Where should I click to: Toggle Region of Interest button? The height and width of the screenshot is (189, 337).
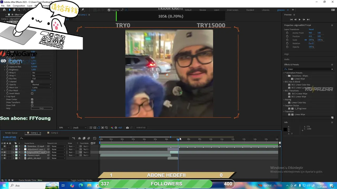pos(102,128)
